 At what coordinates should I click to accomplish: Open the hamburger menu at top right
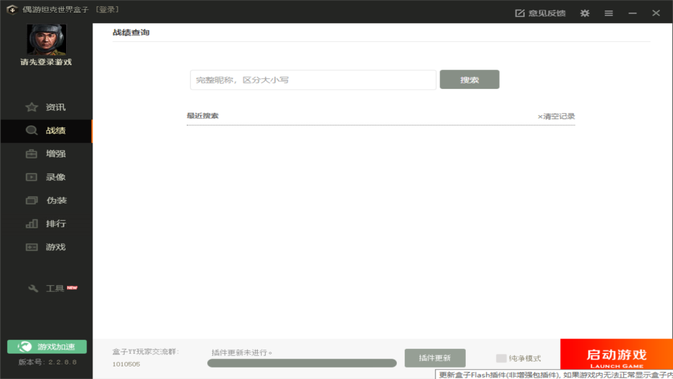coord(608,13)
